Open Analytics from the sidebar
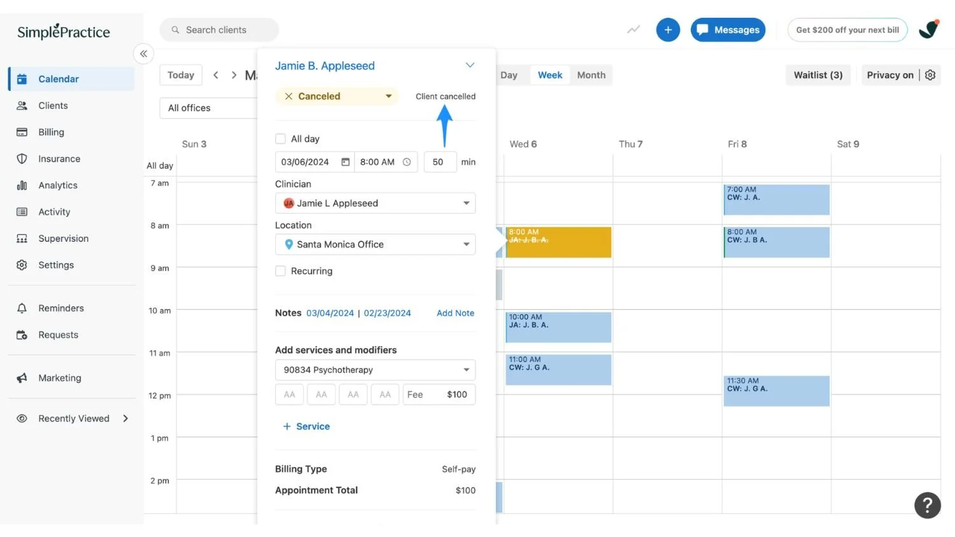955x537 pixels. tap(57, 185)
